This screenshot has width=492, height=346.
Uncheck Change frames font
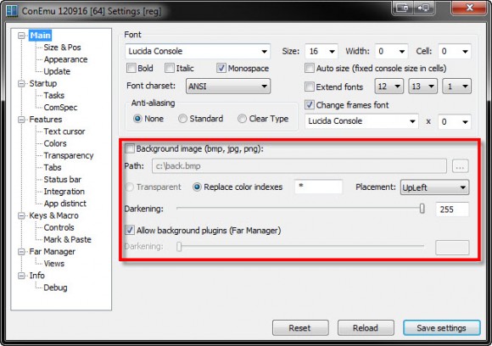click(x=310, y=105)
